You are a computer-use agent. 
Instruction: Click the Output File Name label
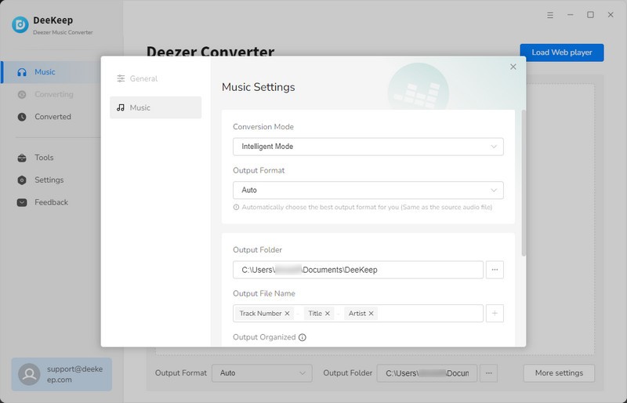click(264, 294)
